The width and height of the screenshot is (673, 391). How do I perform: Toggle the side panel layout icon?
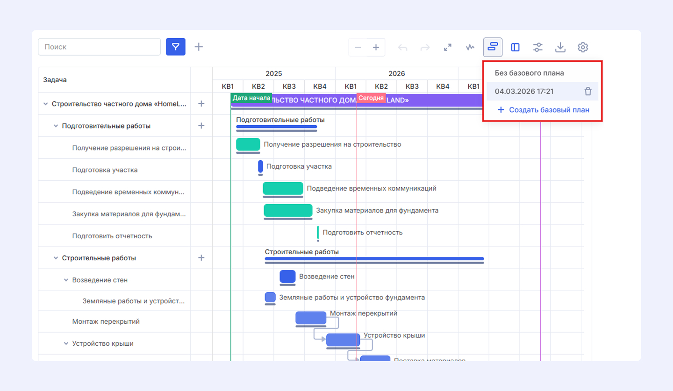coord(515,47)
